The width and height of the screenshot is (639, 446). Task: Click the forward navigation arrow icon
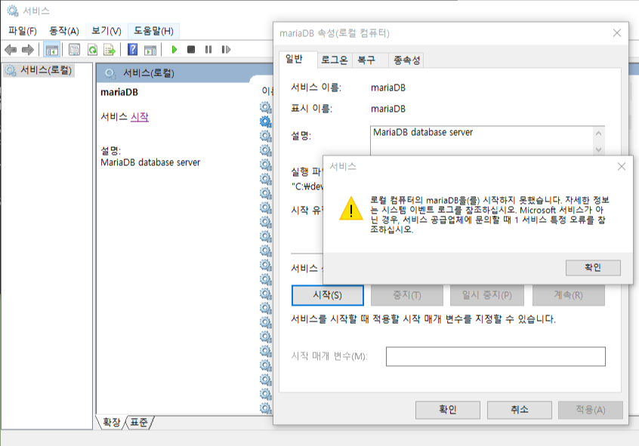[27, 49]
